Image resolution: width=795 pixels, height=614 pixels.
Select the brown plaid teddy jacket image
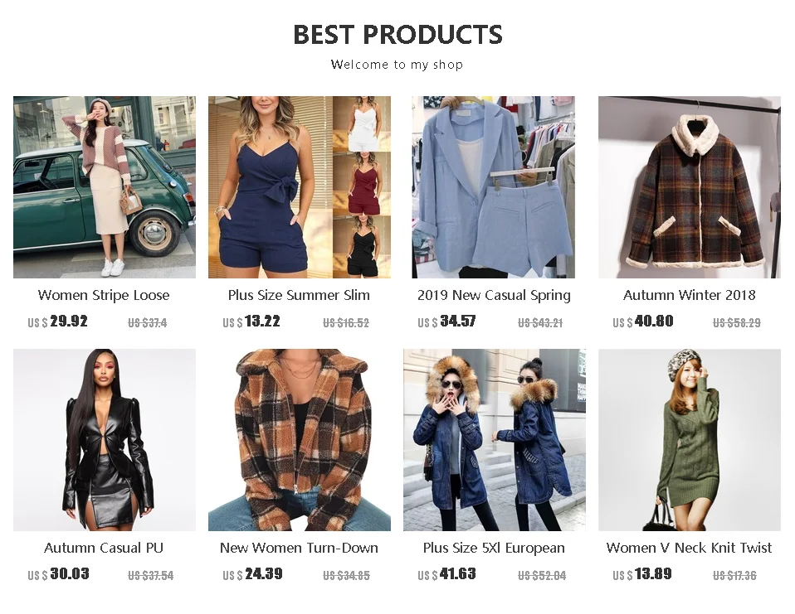pos(299,440)
